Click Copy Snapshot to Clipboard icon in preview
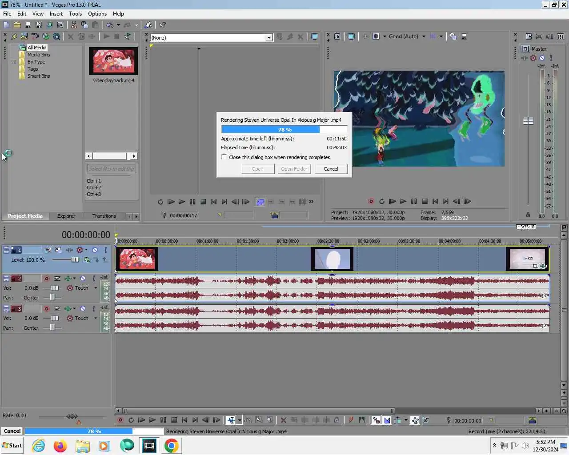This screenshot has width=569, height=455. [453, 36]
